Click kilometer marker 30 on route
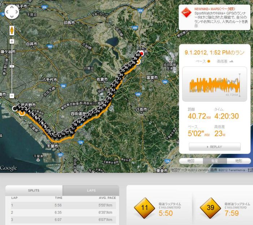This screenshot has height=225, width=253. 113,90
